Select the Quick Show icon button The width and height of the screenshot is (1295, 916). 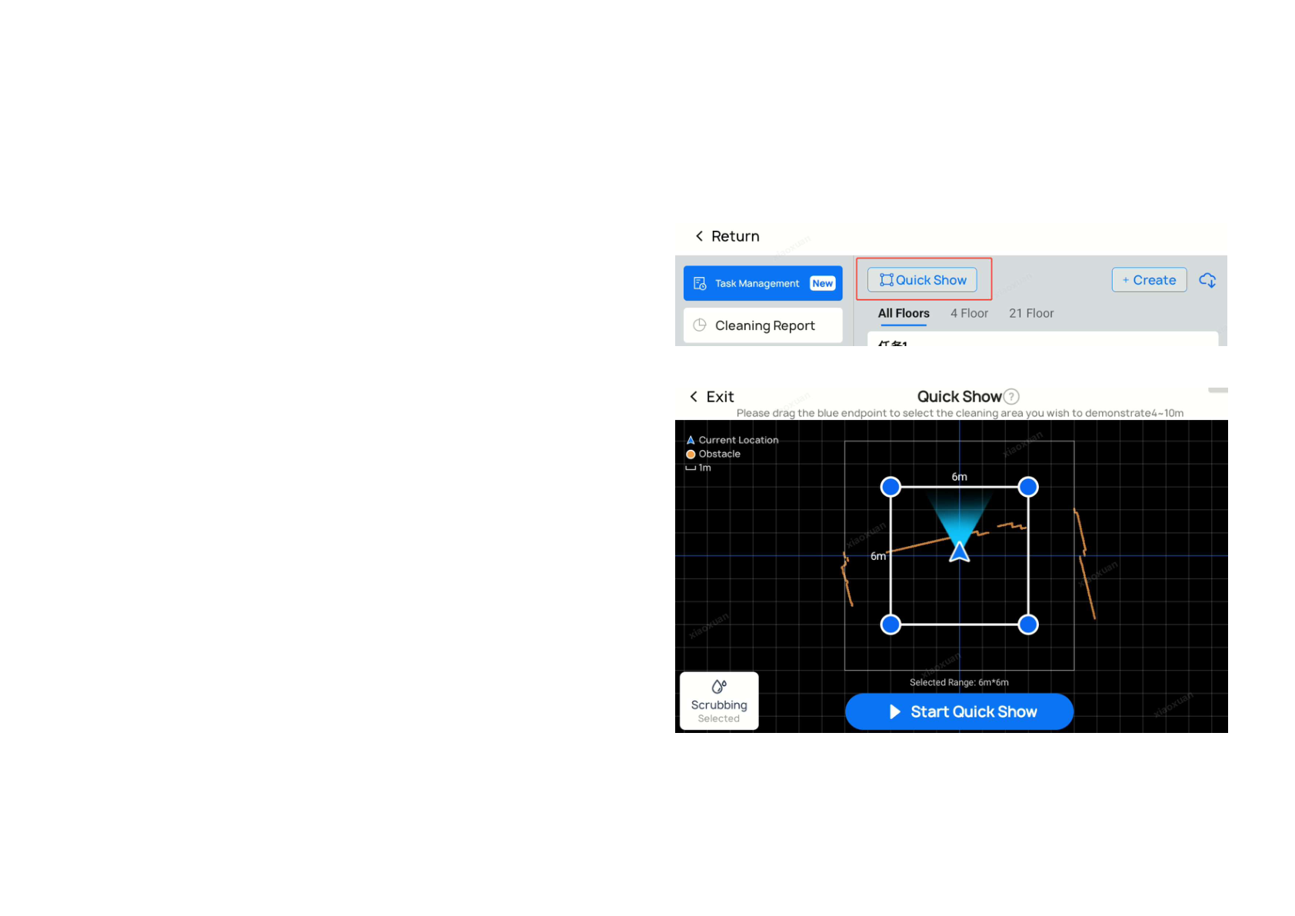tap(886, 280)
